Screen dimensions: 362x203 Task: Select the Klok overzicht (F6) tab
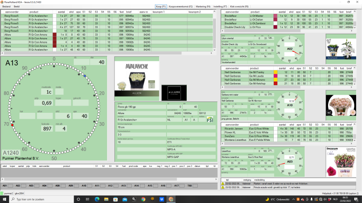coord(239,7)
